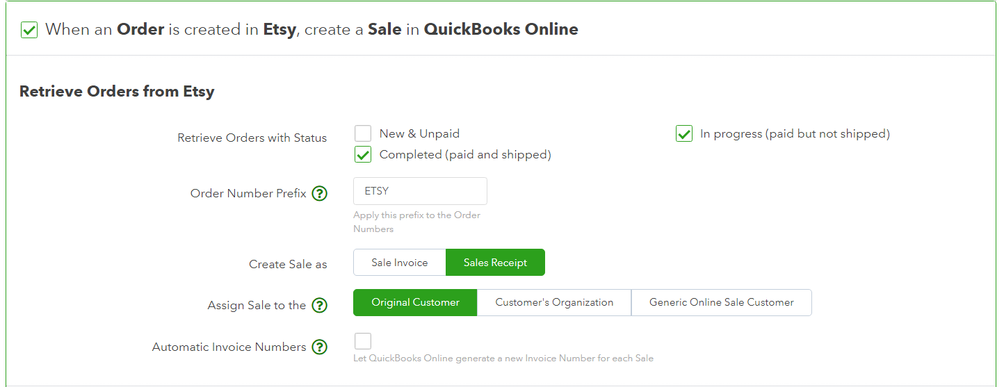Open help for Order Number Prefix
Image resolution: width=1004 pixels, height=387 pixels.
tap(319, 194)
